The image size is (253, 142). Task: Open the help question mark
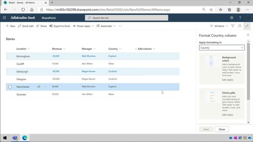pos(240,18)
